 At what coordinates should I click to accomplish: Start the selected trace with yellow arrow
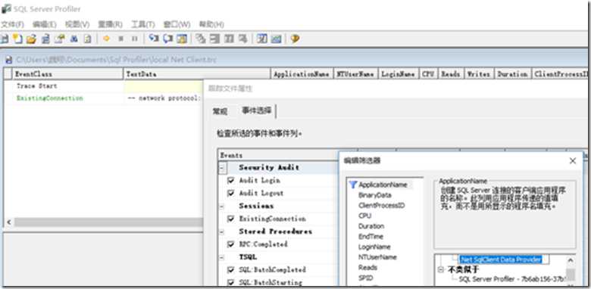coord(107,39)
